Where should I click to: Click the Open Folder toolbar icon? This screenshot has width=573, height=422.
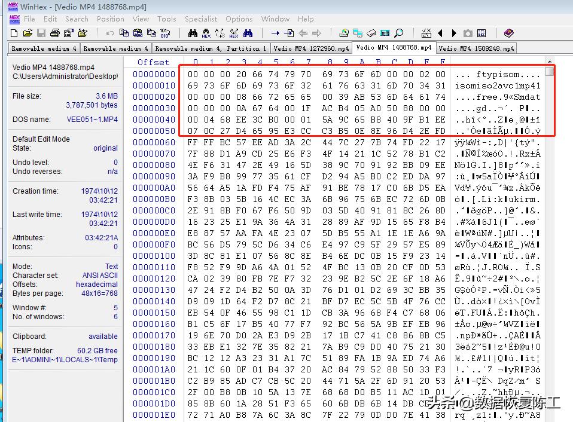(x=83, y=33)
